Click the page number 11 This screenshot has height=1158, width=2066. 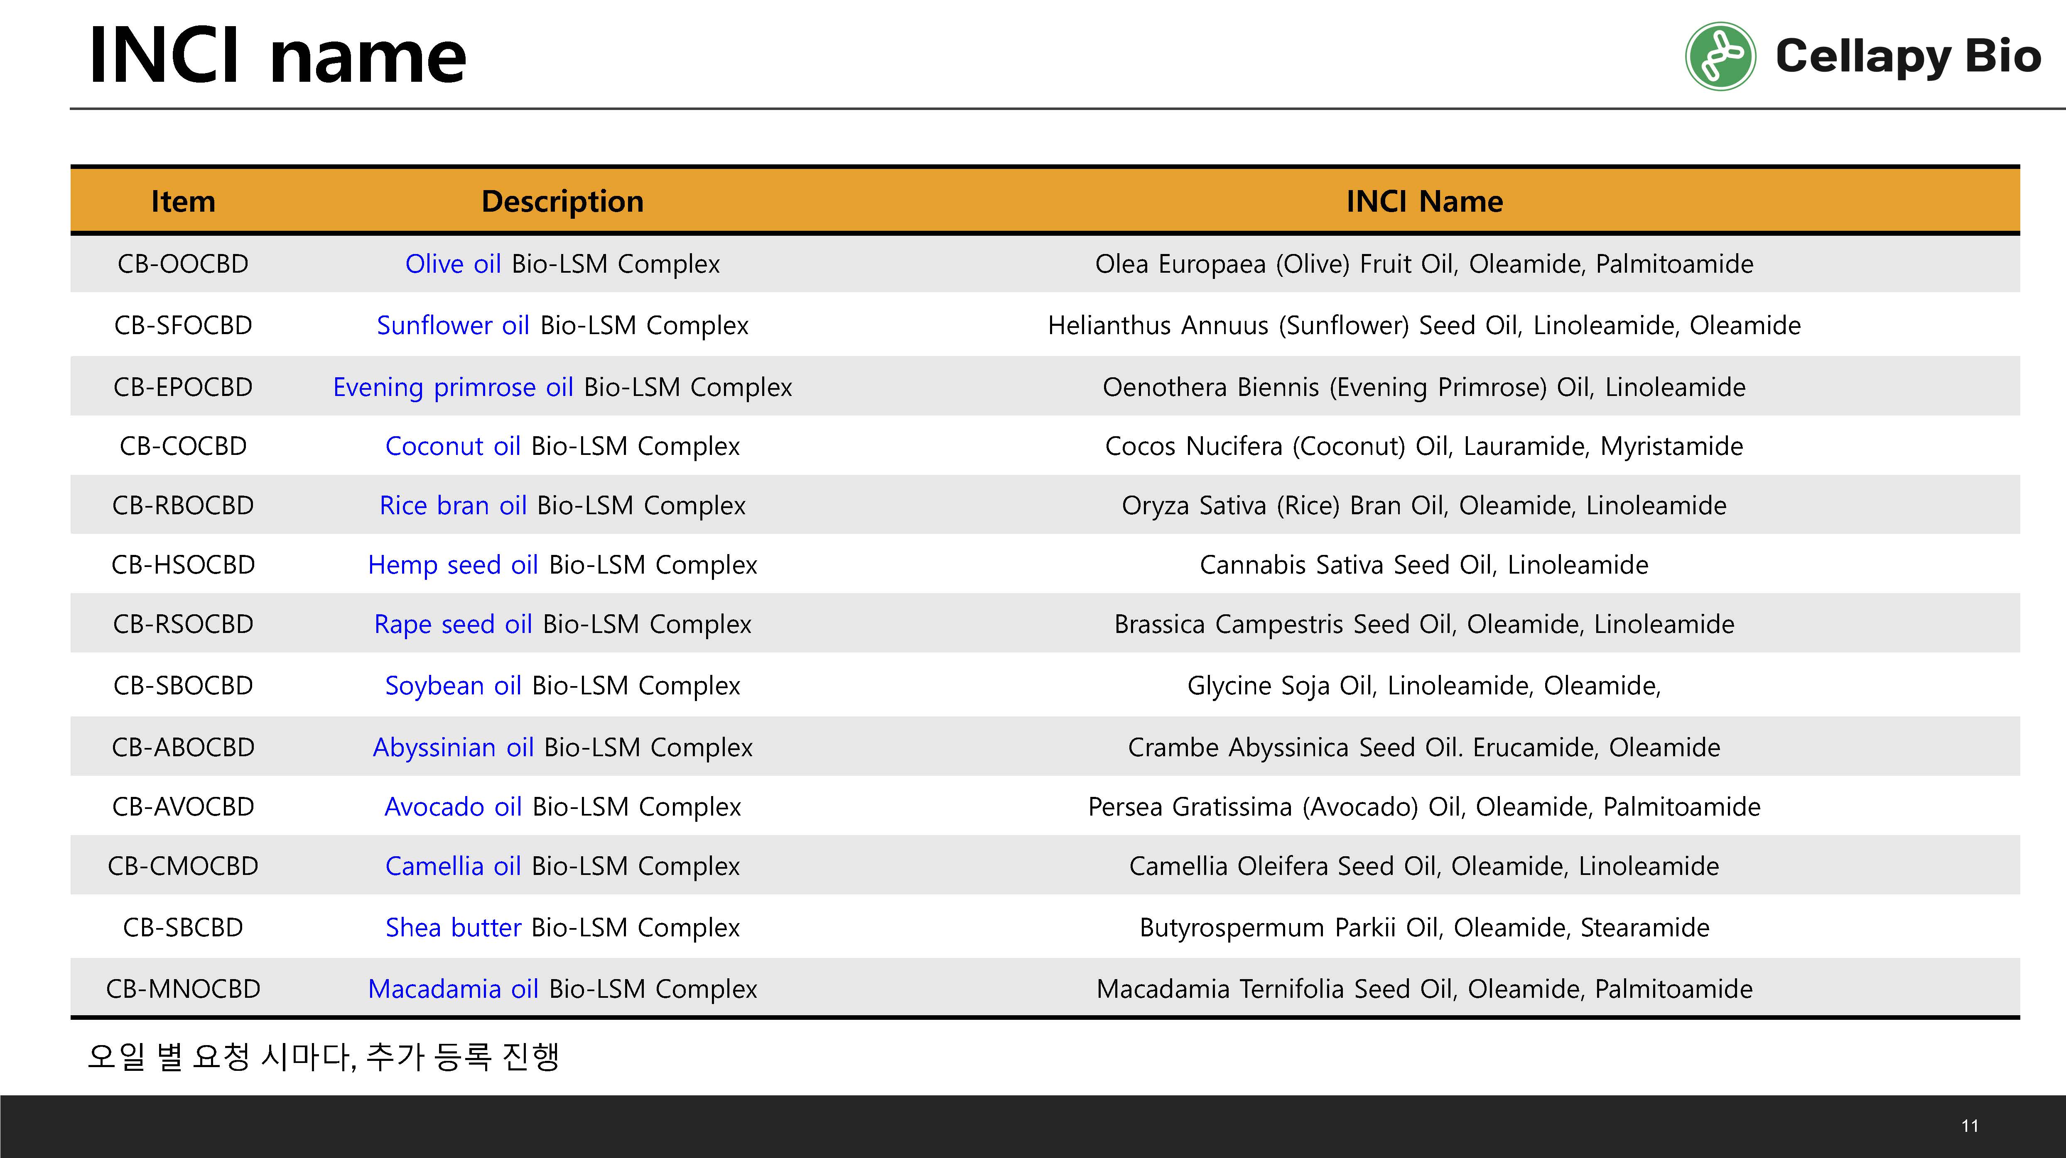(x=1970, y=1126)
